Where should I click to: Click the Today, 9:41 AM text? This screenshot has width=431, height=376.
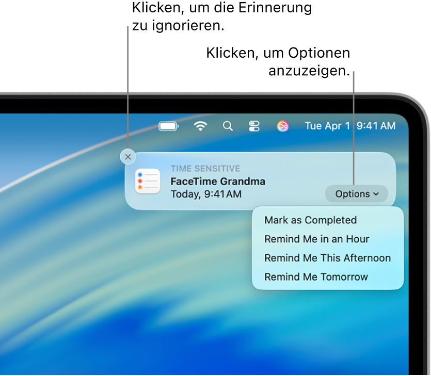[x=206, y=194]
